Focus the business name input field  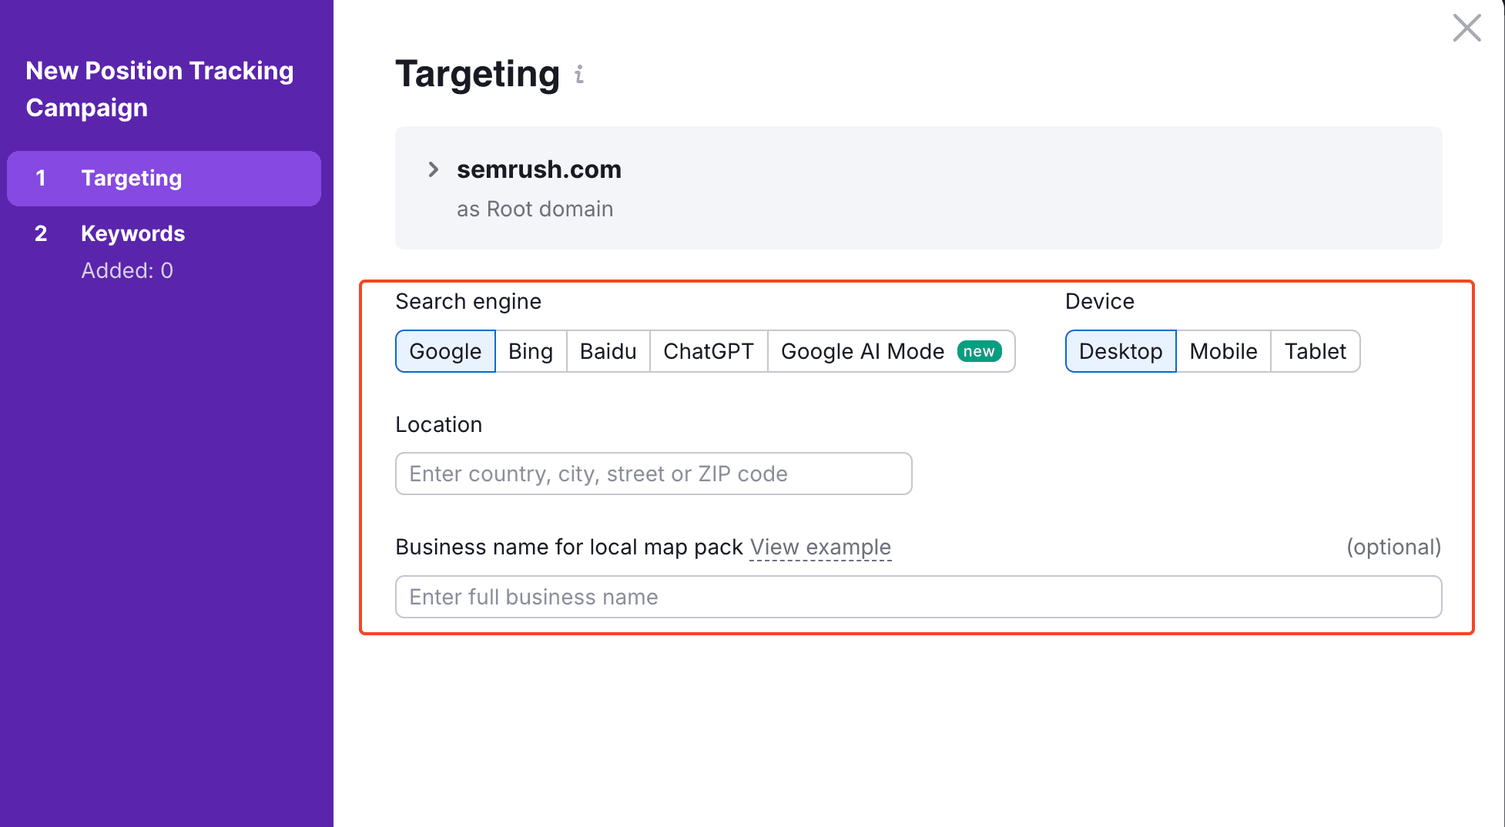(x=919, y=597)
